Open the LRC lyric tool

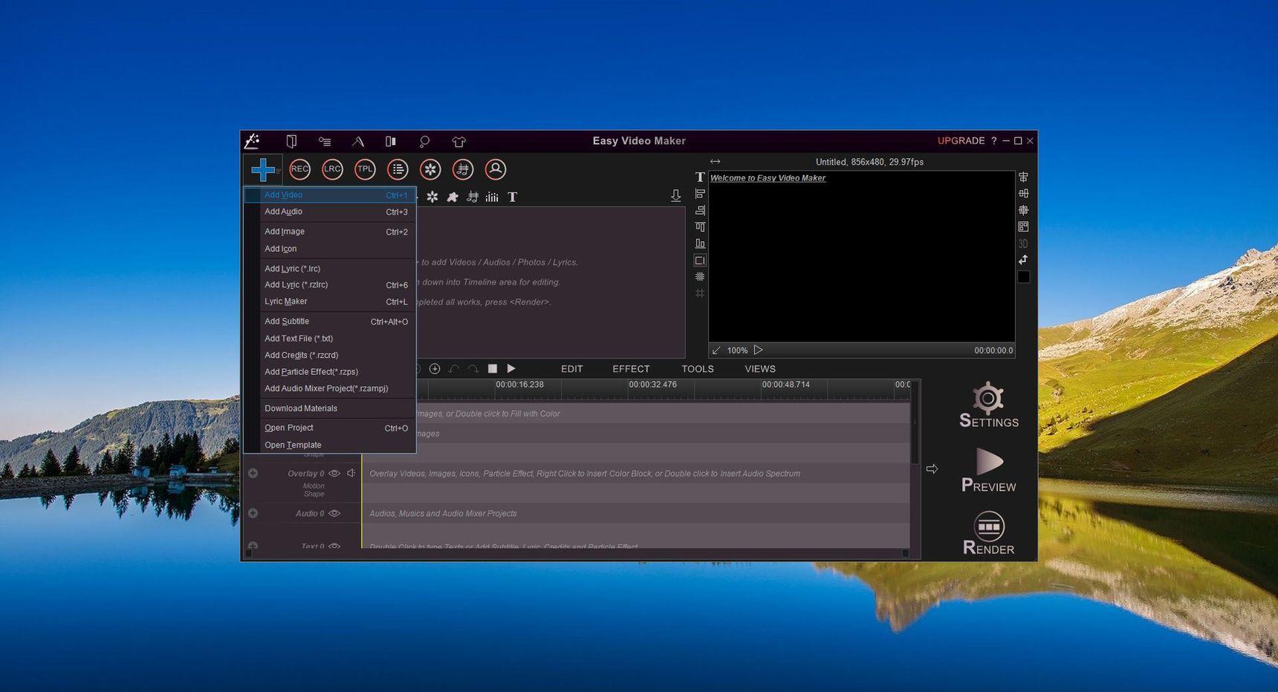point(332,169)
